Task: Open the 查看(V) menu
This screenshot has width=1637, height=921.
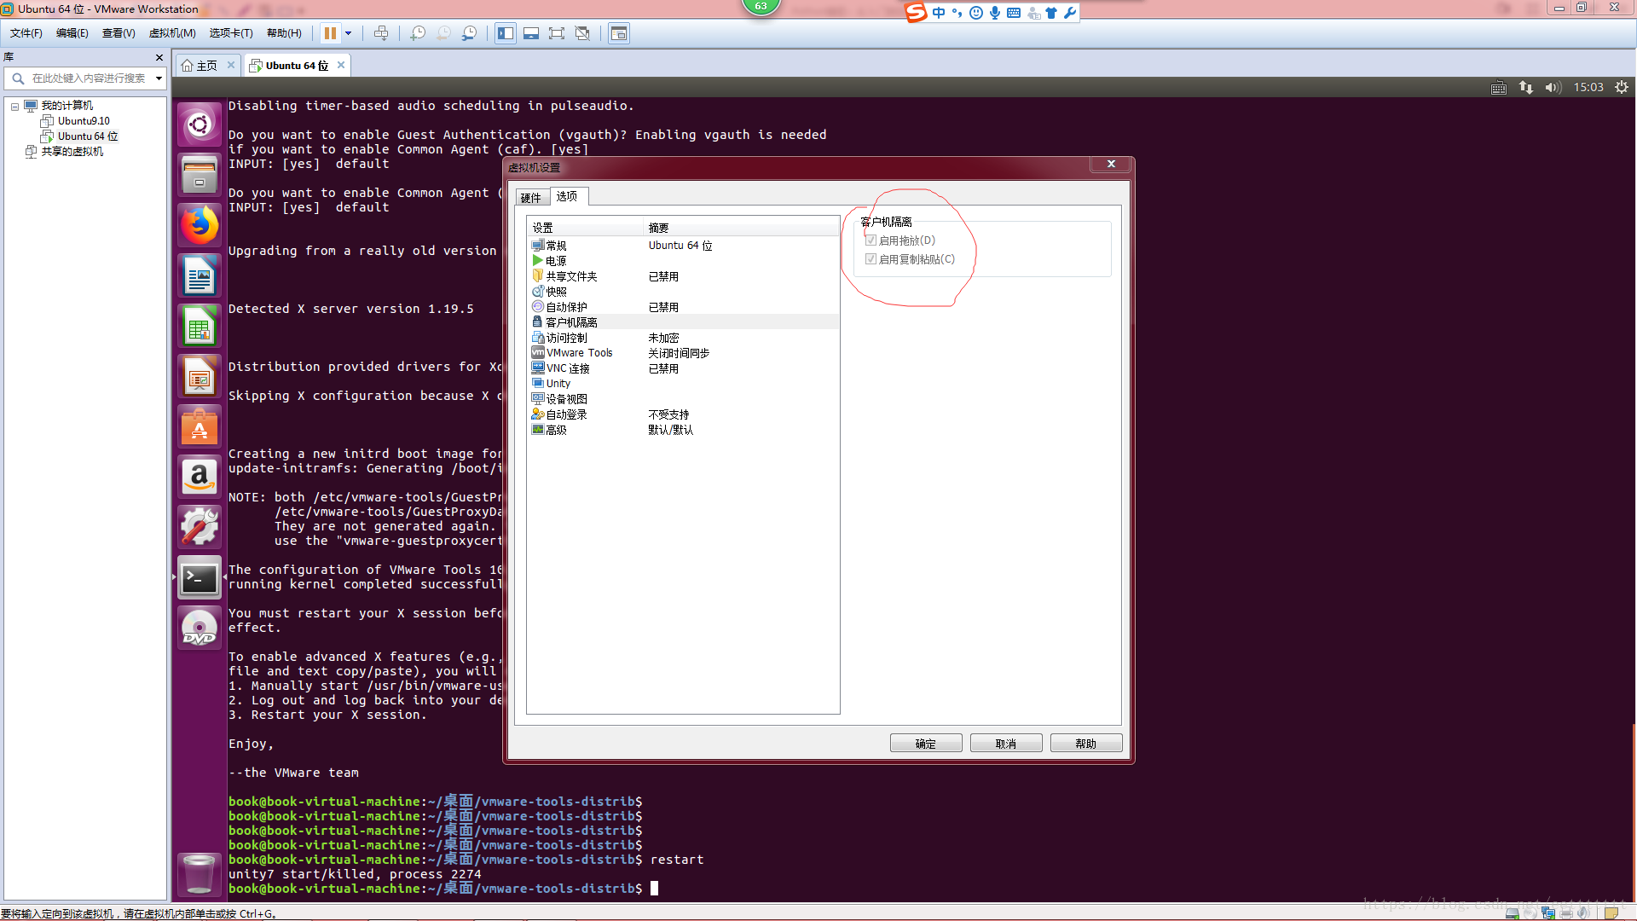Action: click(x=119, y=33)
